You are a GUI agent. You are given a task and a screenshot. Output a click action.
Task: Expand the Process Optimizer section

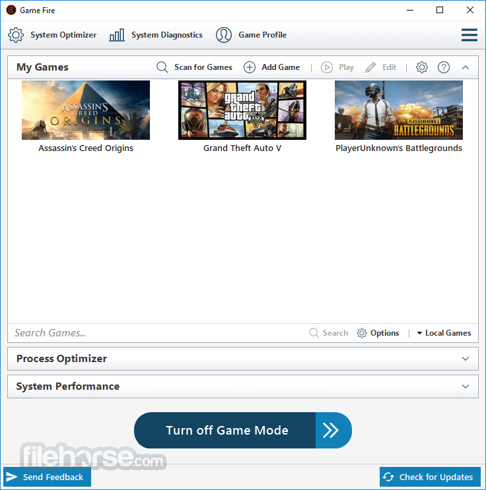pos(466,359)
